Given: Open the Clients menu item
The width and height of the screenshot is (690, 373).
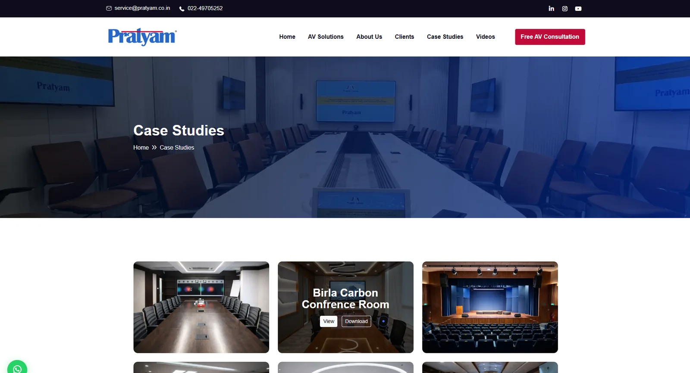Looking at the screenshot, I should click(405, 37).
